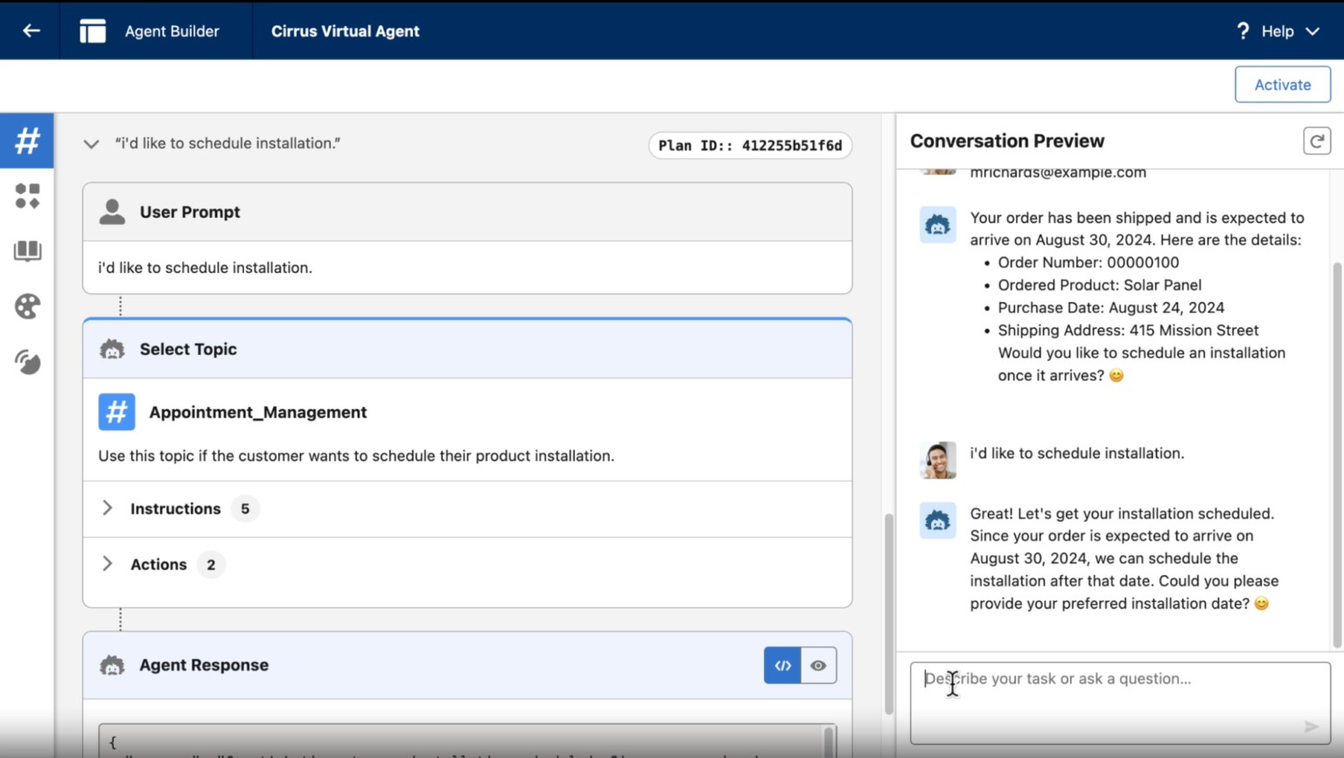The image size is (1344, 758).
Task: Send the message with arrow icon
Action: click(1311, 727)
